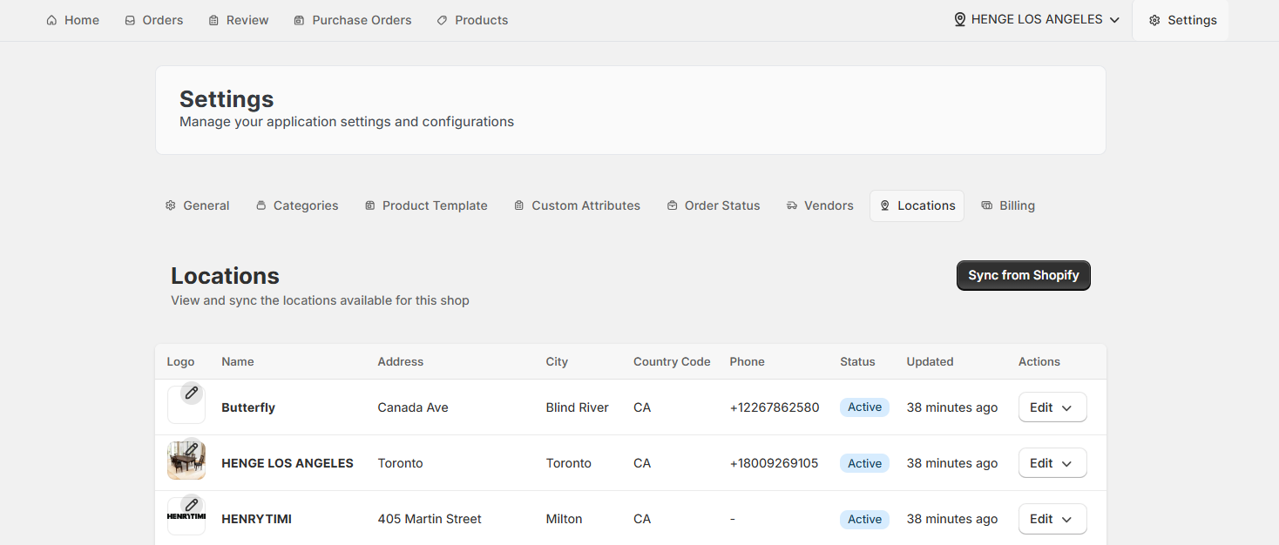Click the Billing card icon
Viewport: 1279px width, 545px height.
tap(987, 205)
